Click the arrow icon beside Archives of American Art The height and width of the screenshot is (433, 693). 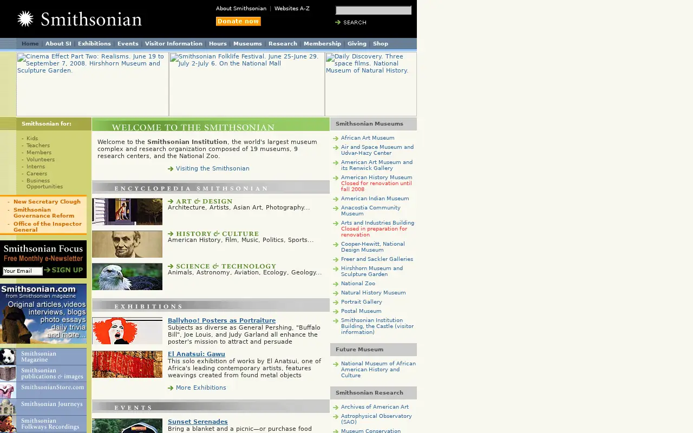(336, 408)
